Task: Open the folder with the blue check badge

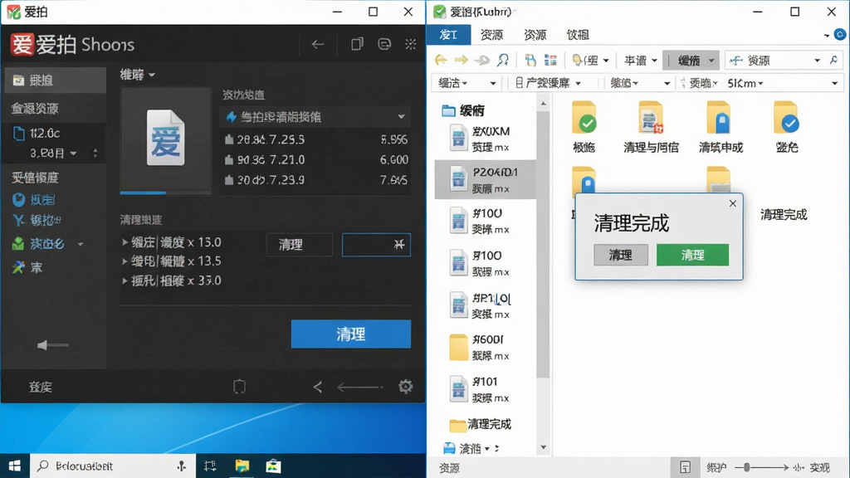Action: pos(787,126)
